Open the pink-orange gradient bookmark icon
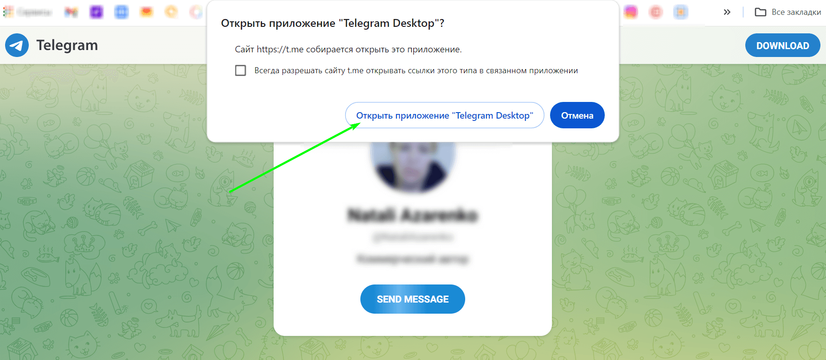Viewport: 826px width, 360px height. (x=630, y=12)
